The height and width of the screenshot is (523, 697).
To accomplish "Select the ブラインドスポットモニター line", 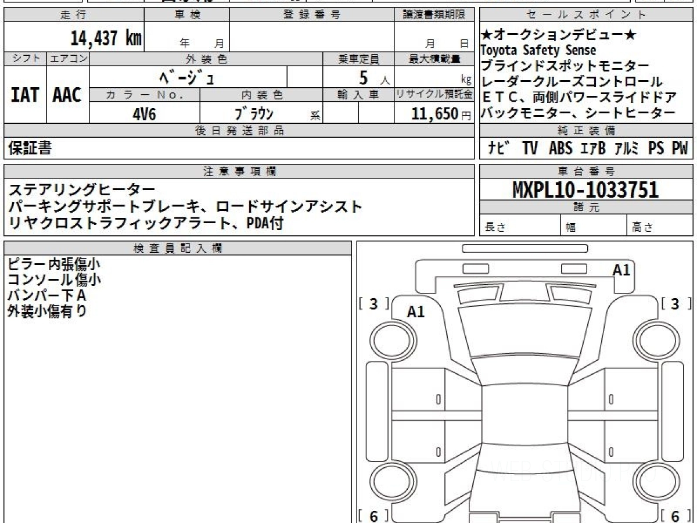I will (x=566, y=66).
